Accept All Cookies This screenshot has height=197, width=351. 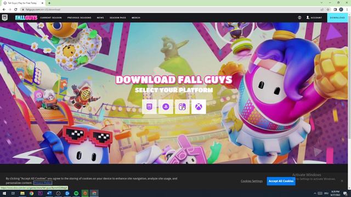tap(281, 181)
